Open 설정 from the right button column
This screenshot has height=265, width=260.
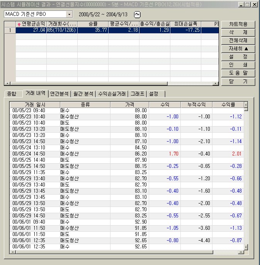[238, 57]
